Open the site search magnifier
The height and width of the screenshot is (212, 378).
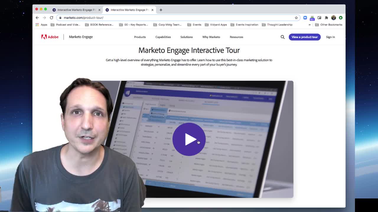tap(283, 37)
